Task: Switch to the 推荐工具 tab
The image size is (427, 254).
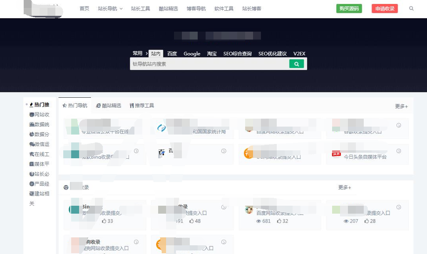Action: pos(142,106)
